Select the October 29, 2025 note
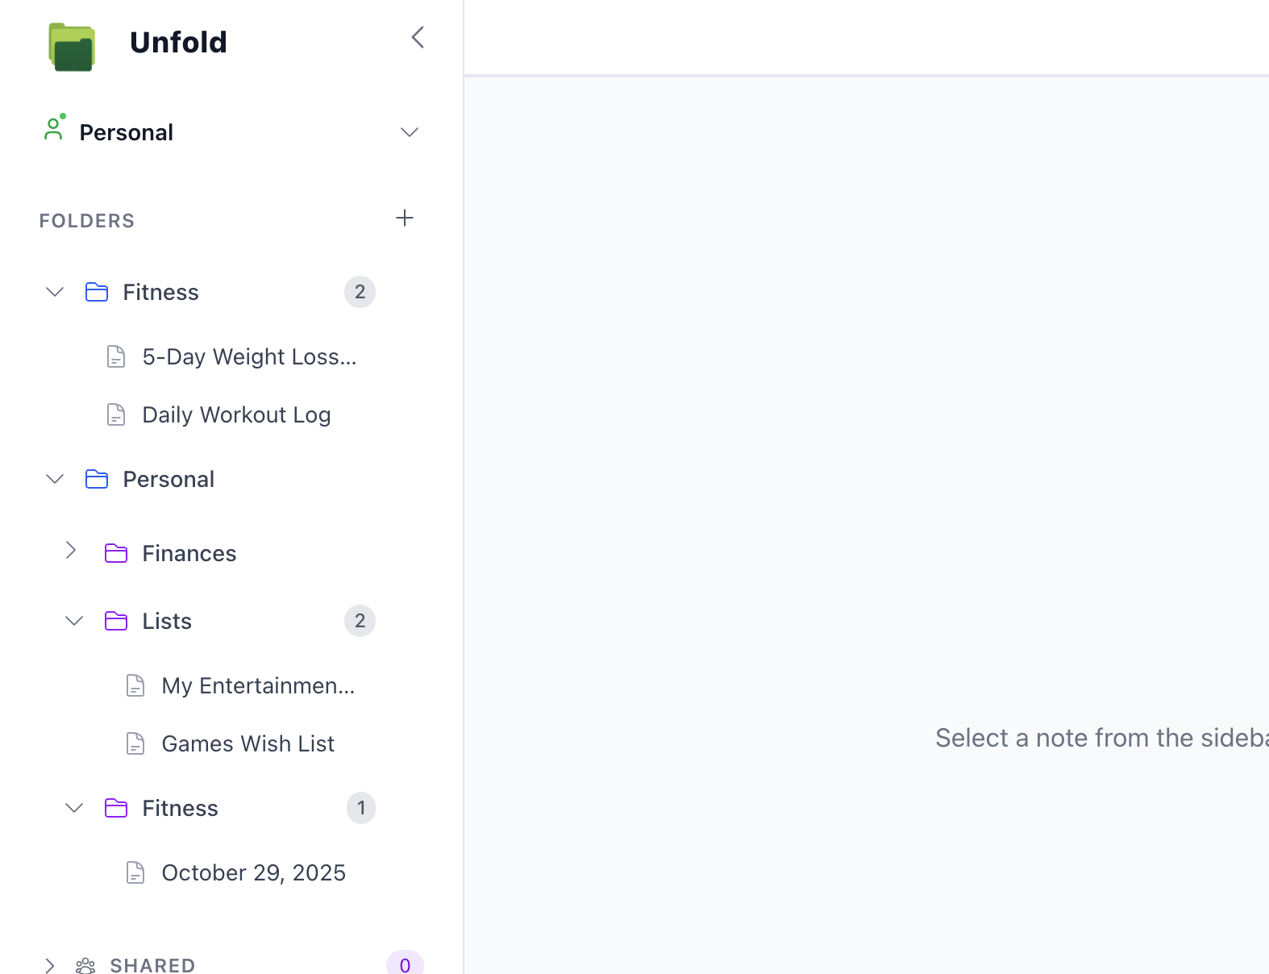1269x974 pixels. coord(253,872)
